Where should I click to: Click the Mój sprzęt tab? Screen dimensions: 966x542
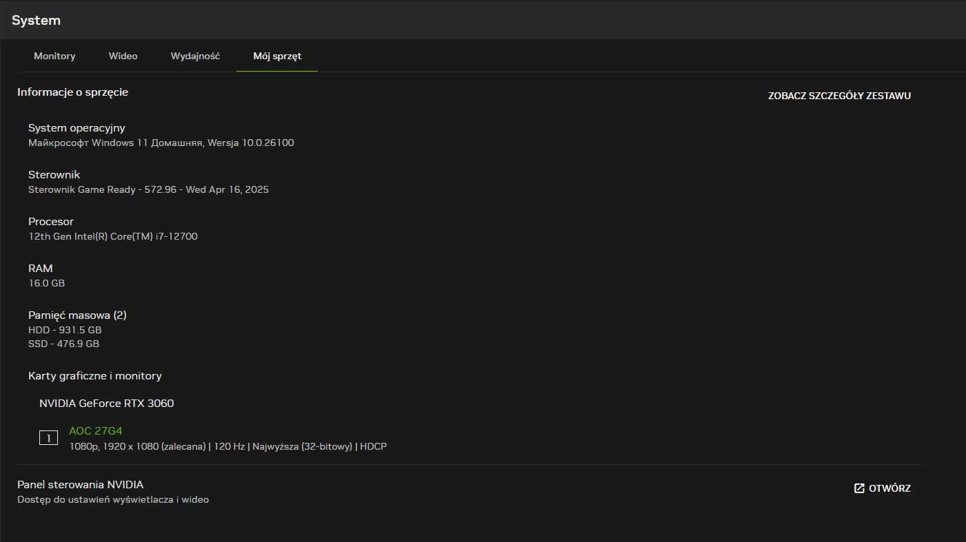tap(277, 56)
